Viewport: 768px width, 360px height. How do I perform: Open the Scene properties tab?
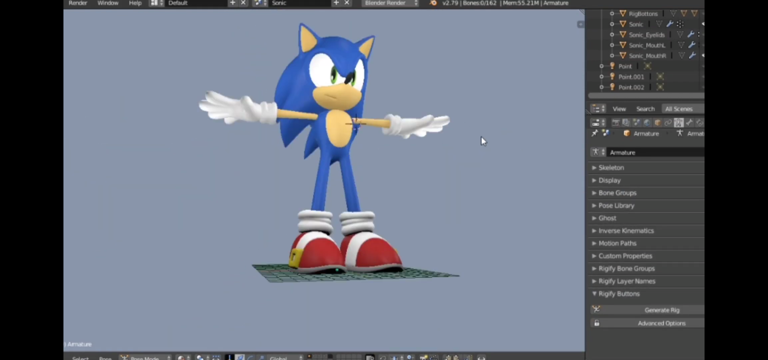coord(636,123)
